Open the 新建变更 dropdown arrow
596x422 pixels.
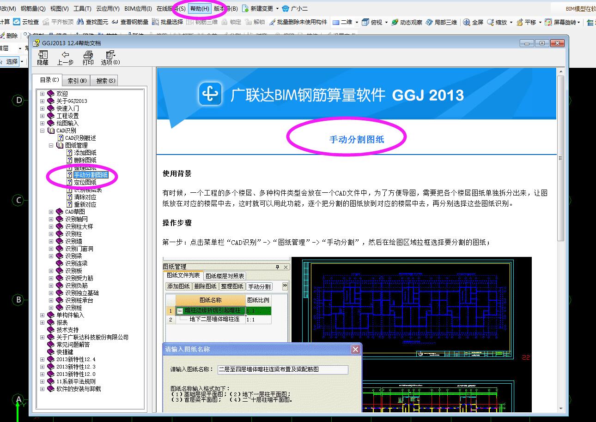pos(277,8)
